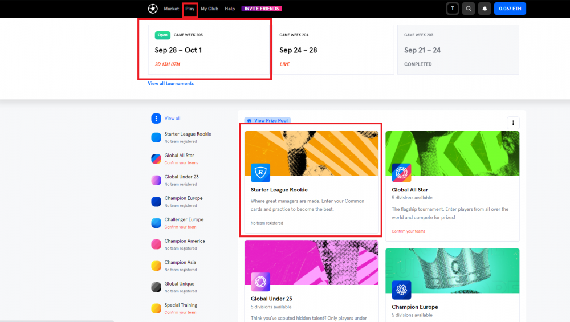Viewport: 570px width, 322px height.
Task: Click Global Unique sidebar icon
Action: [156, 287]
